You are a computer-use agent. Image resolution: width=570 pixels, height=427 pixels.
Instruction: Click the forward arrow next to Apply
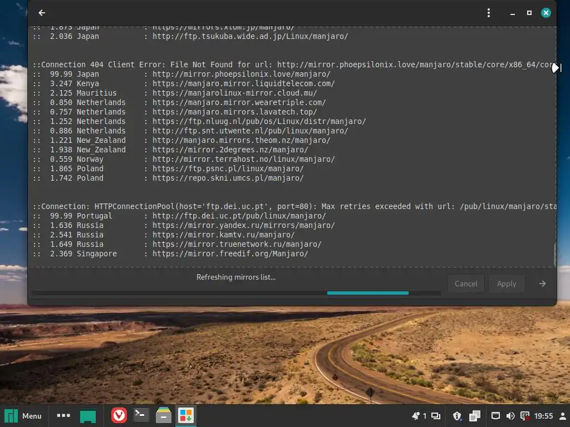[542, 284]
